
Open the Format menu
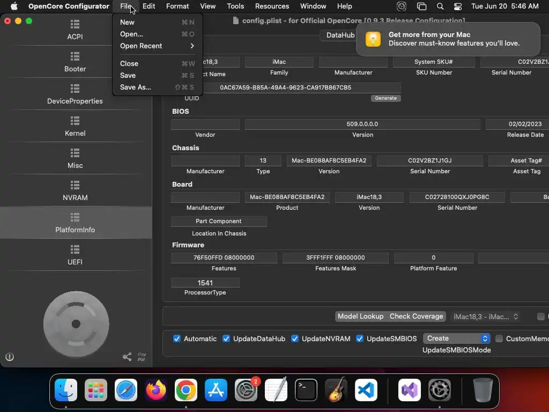click(177, 6)
